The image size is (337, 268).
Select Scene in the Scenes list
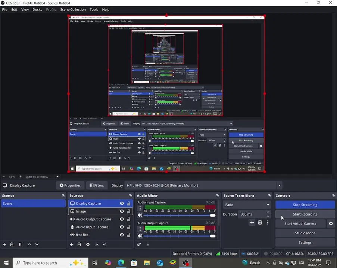[x=33, y=204]
